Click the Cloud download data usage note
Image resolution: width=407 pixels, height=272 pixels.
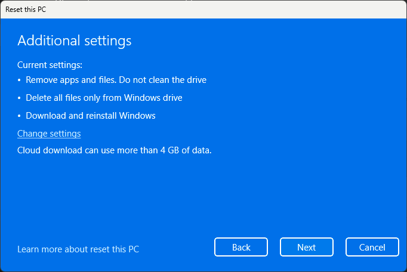[115, 150]
